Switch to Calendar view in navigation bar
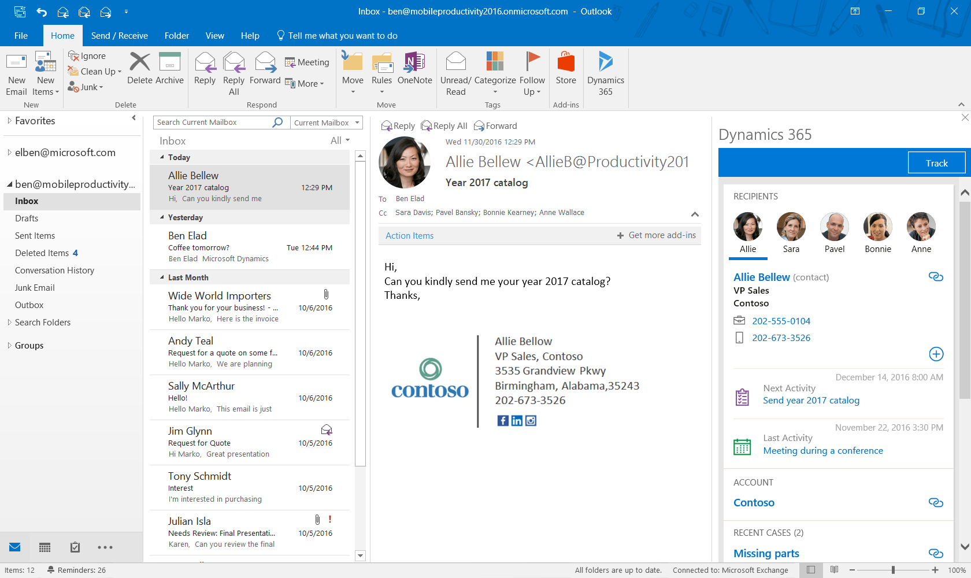Viewport: 971px width, 578px height. point(45,547)
